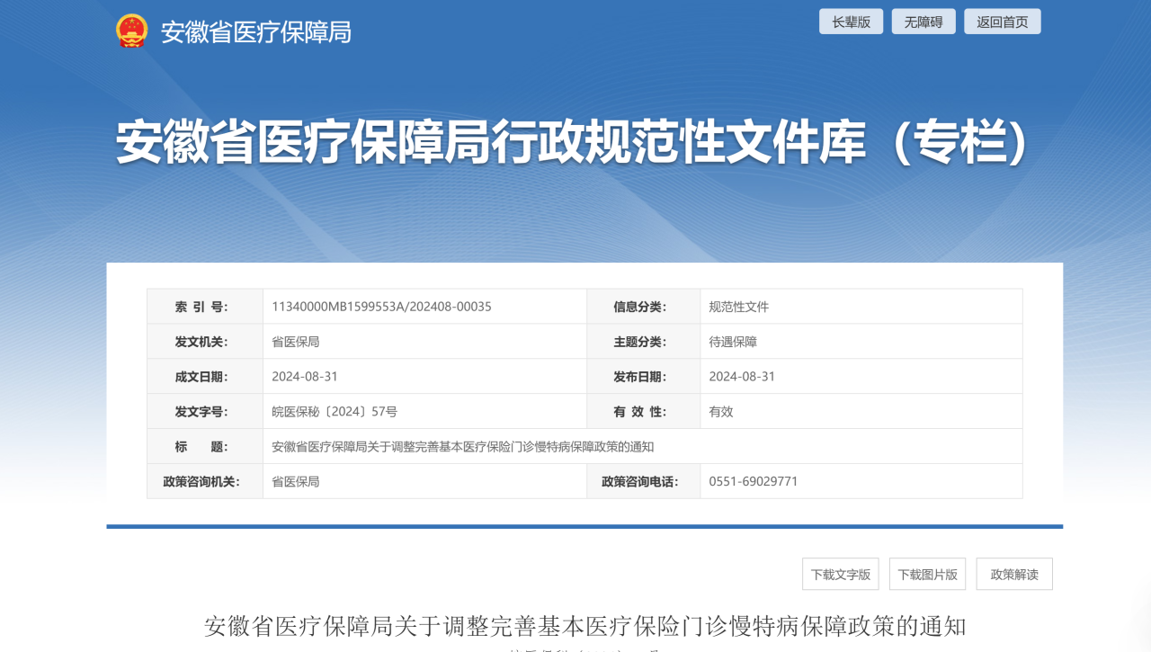Viewport: 1151px width, 652px height.
Task: Click the 标题 label cell
Action: point(205,447)
